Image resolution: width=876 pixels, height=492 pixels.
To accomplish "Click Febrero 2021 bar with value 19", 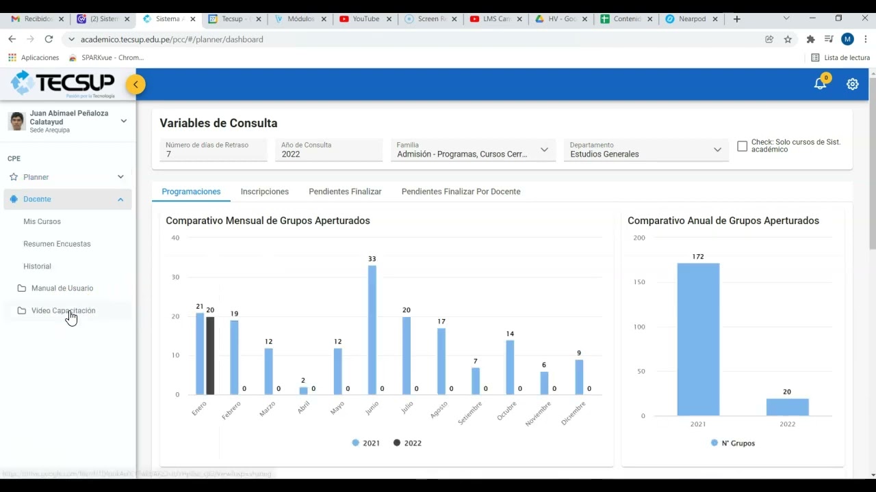I will [x=234, y=357].
